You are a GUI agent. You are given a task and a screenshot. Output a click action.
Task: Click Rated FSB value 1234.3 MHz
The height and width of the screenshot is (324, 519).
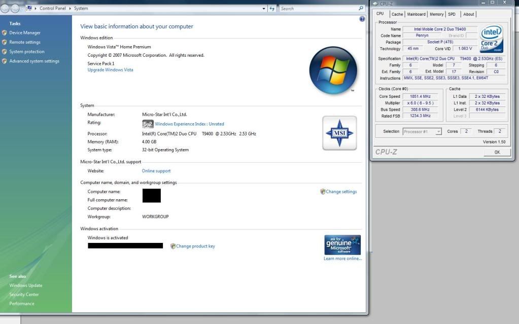420,116
